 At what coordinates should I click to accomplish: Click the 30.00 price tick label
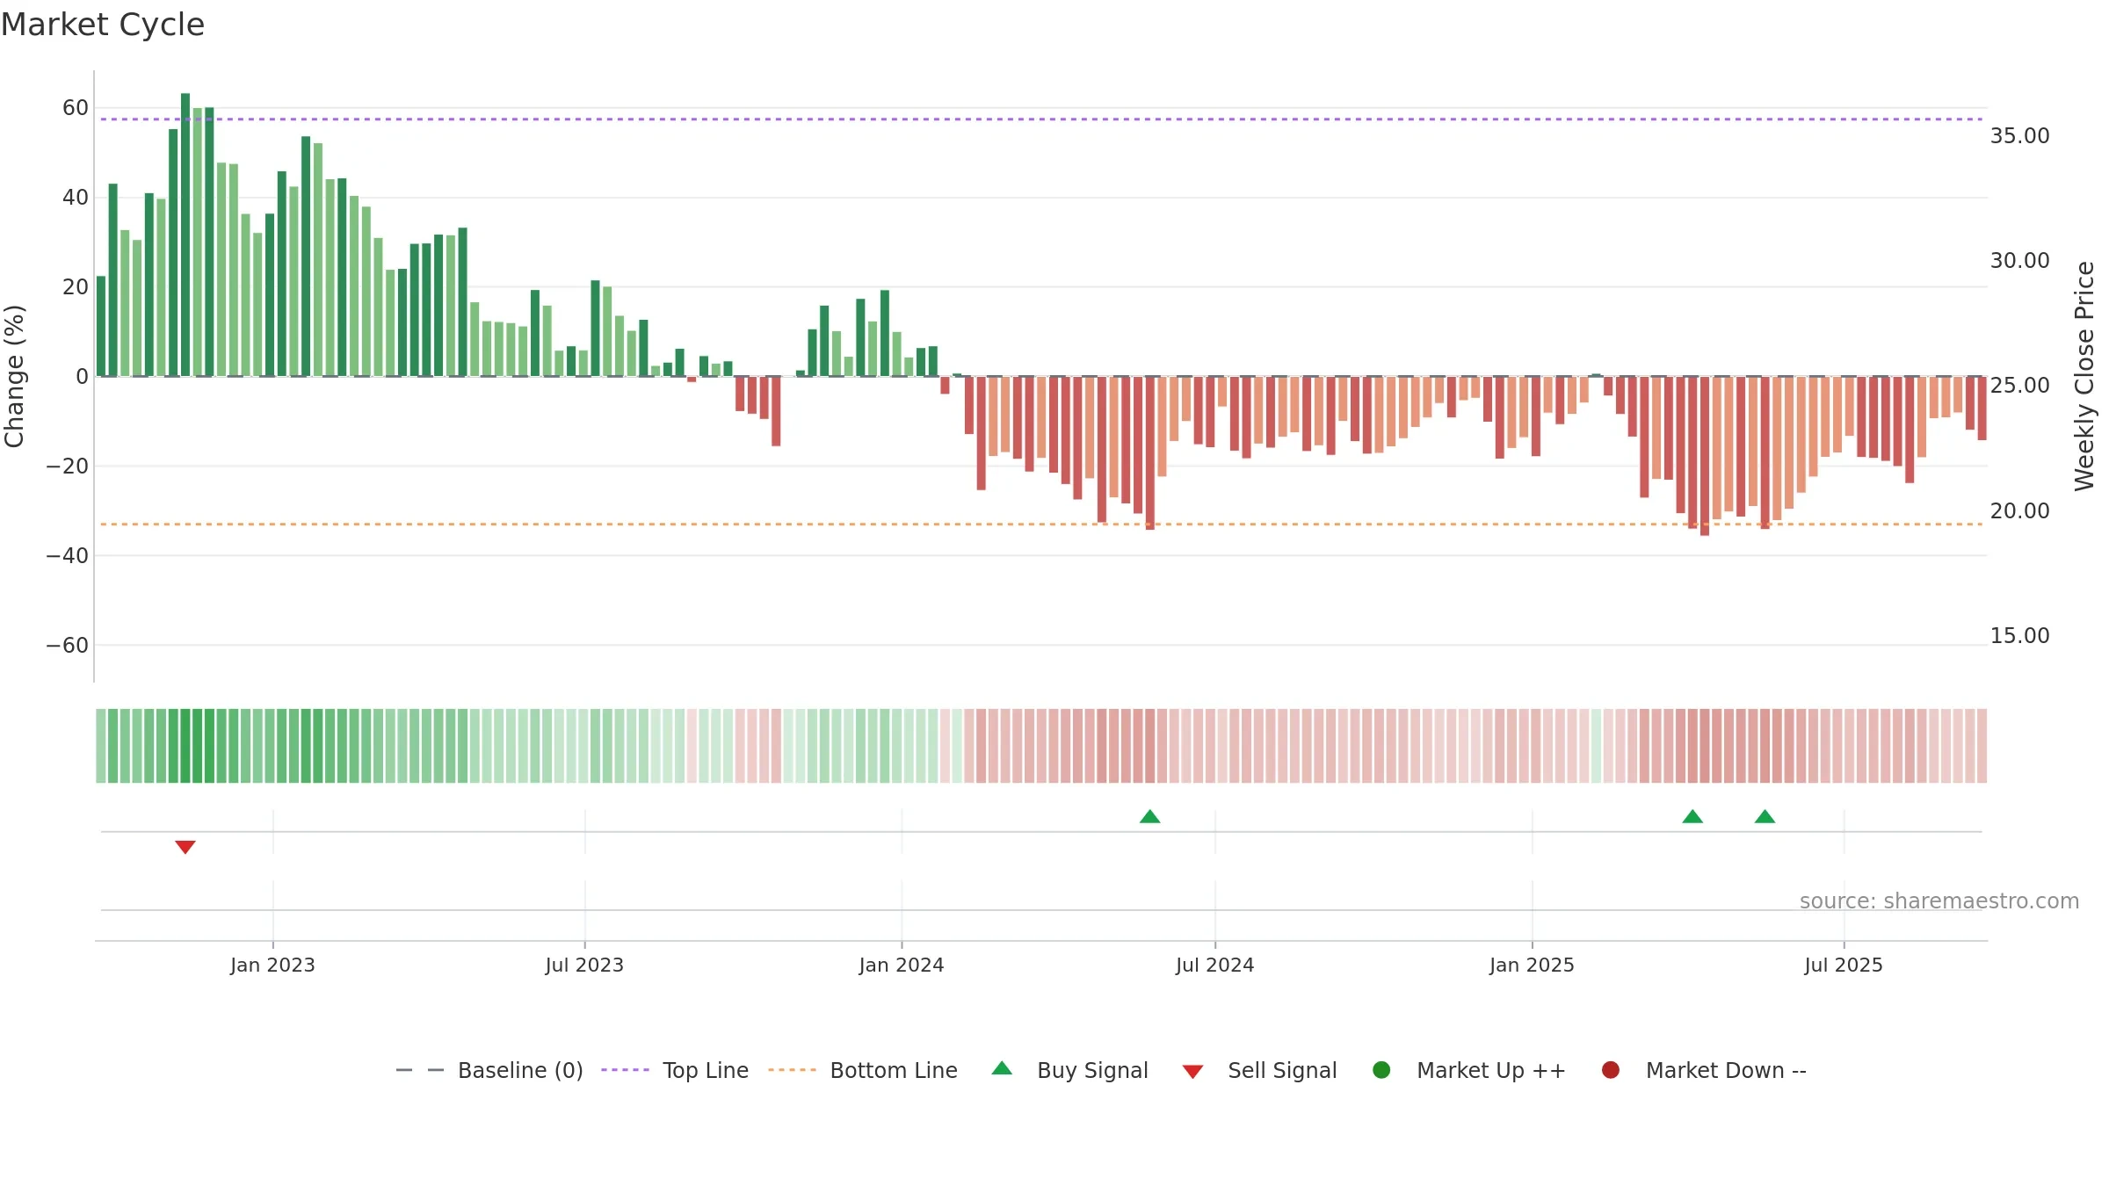coord(2019,261)
